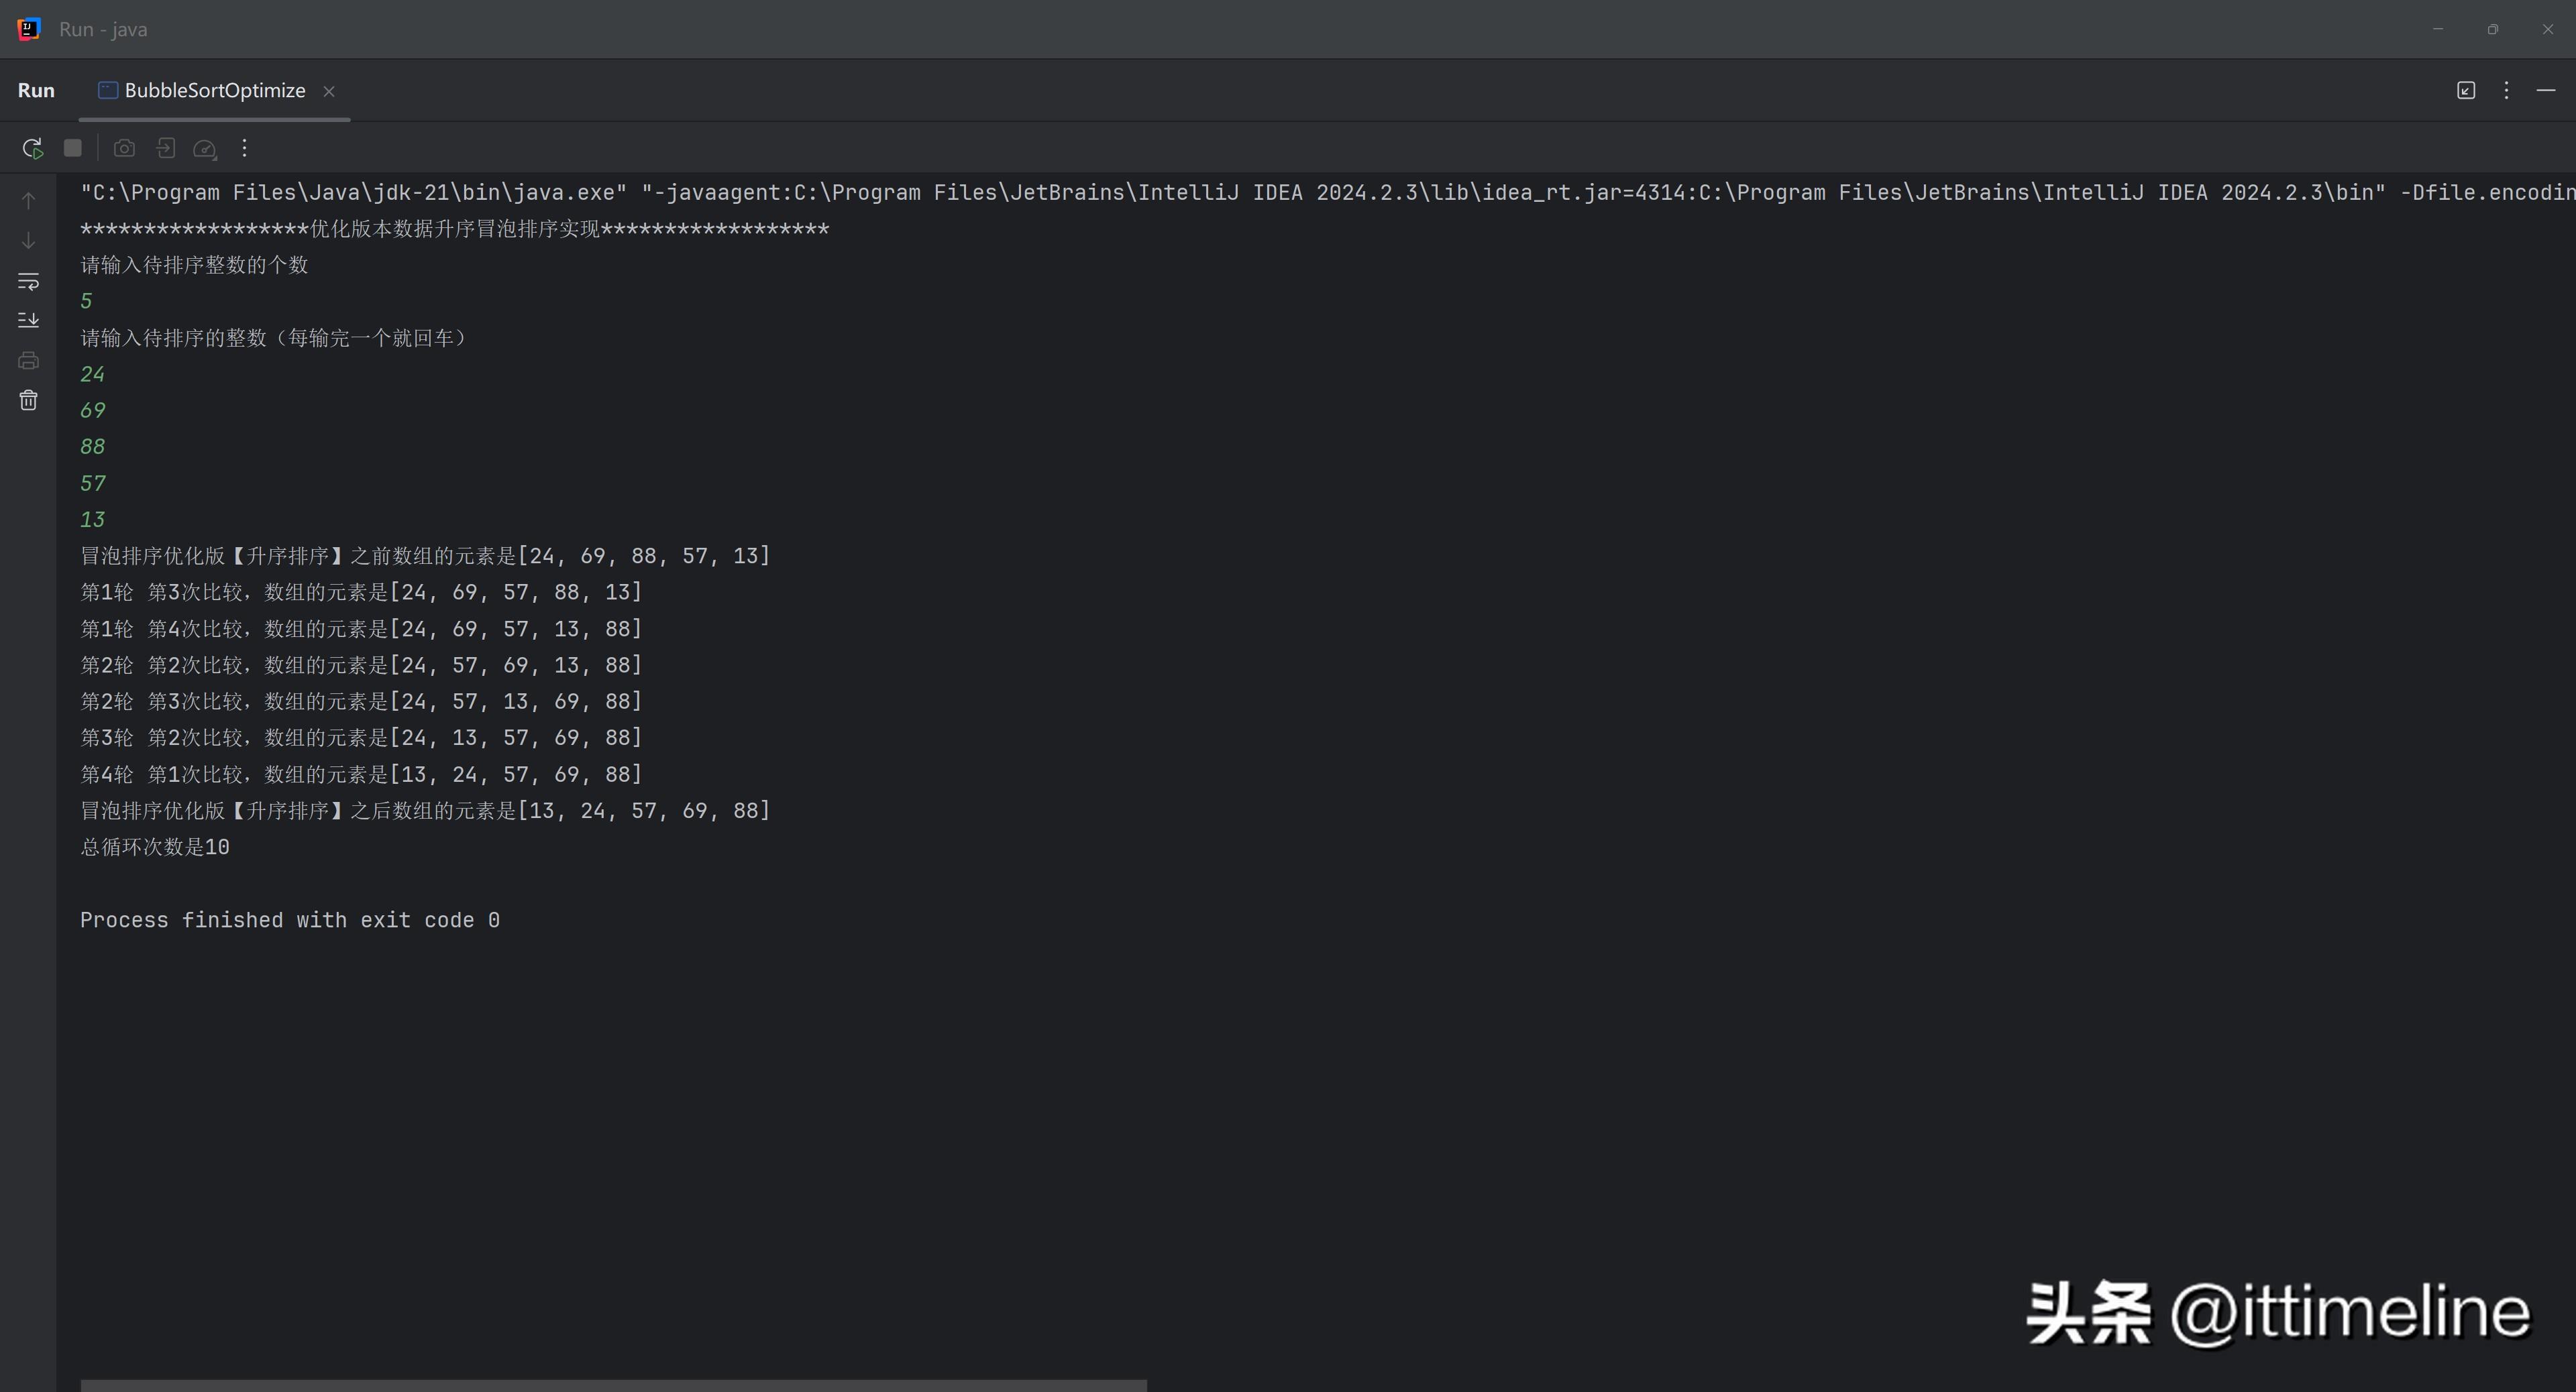Screen dimensions: 2576x1392
Task: Close the BubbleSortOptimize tab
Action: (329, 92)
